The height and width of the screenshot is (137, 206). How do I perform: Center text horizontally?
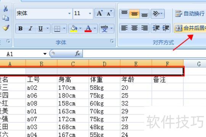coord(134,28)
